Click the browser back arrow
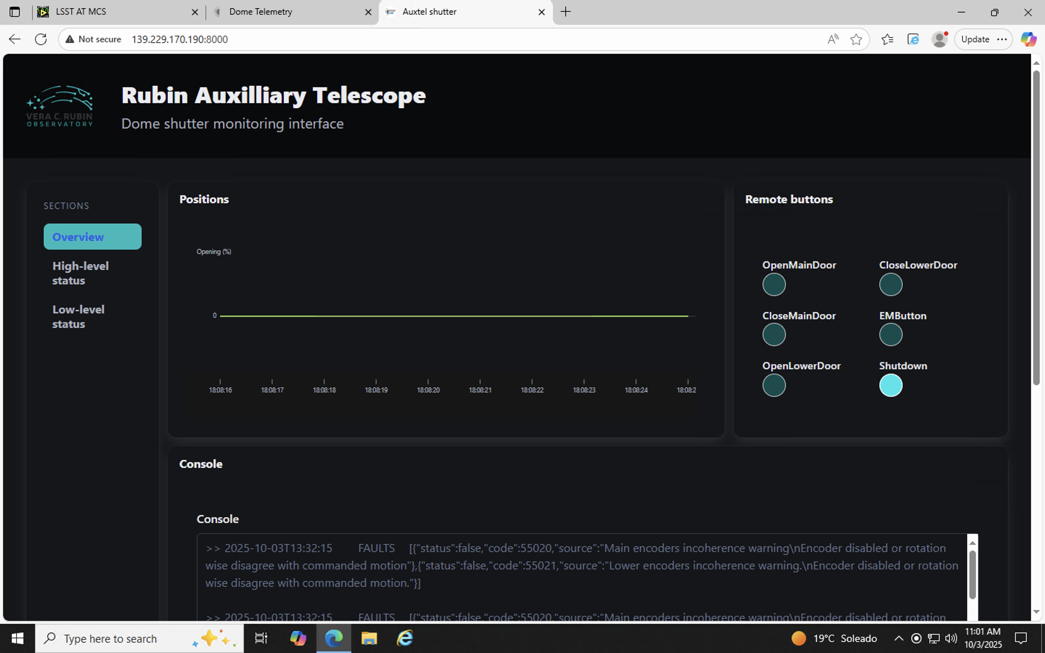Viewport: 1045px width, 653px height. pyautogui.click(x=15, y=39)
